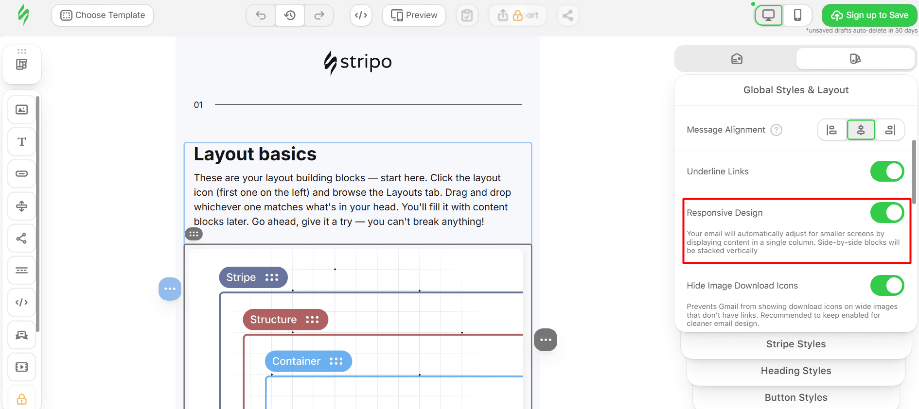Click Sign up to Save

click(x=869, y=15)
